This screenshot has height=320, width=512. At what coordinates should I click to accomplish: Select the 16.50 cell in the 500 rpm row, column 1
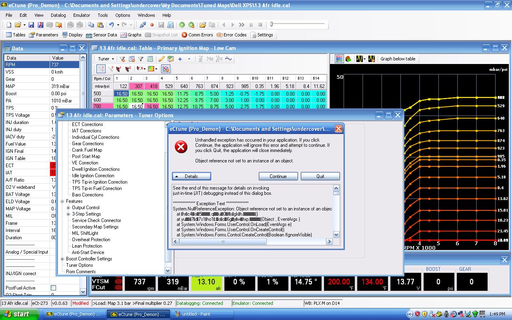coord(121,94)
